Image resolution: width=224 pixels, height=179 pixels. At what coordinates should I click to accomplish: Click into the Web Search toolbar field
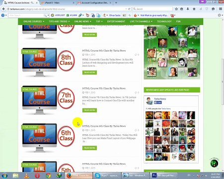(x=26, y=15)
